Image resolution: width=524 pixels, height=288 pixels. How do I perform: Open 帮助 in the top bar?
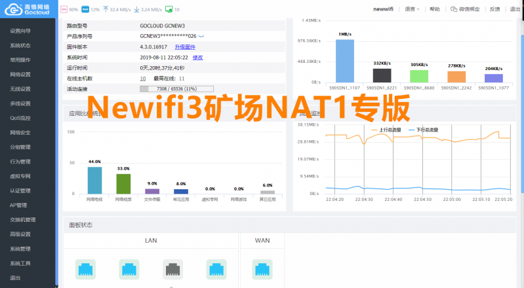(x=435, y=9)
